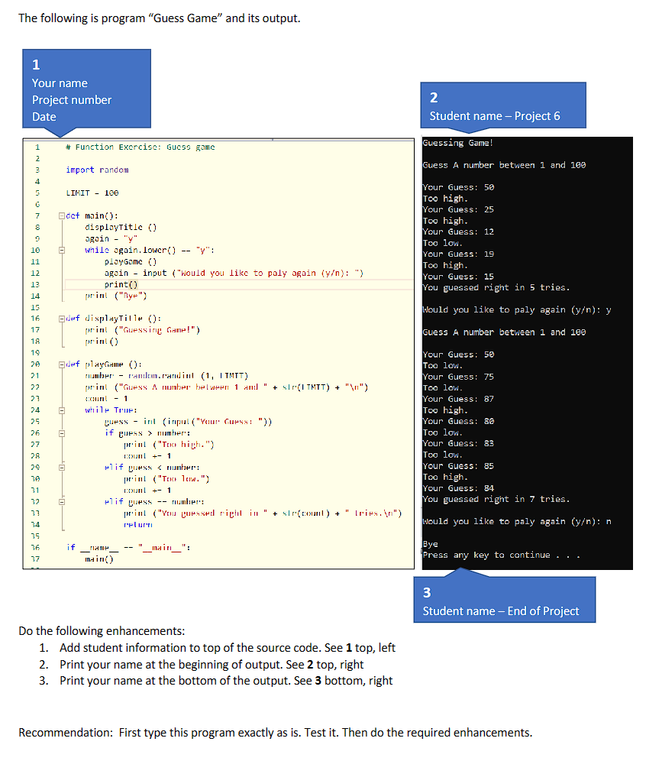Viewport: 646px width, 761px height.
Task: Click 'Your Guess: 85' in the console
Action: [x=458, y=466]
